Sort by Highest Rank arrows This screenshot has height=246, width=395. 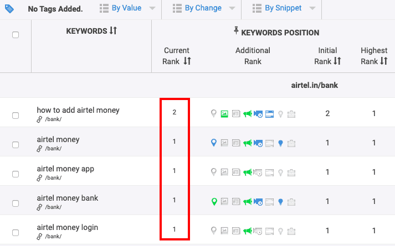click(x=384, y=61)
